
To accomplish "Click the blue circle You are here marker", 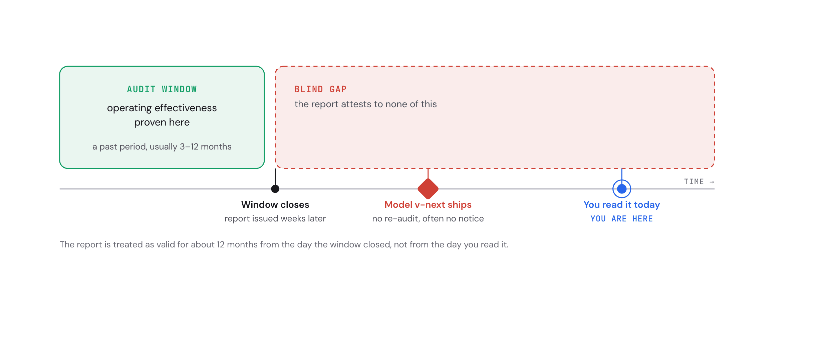I will (621, 189).
